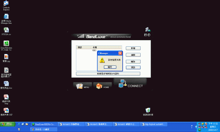The image size is (220, 132).
Task: Open the 970524.csv desktop file
Action: pos(6,31)
